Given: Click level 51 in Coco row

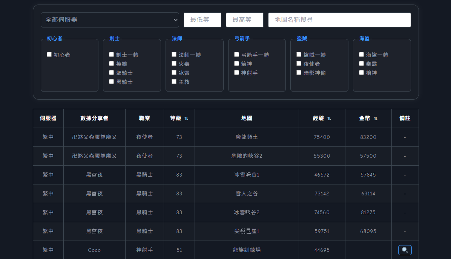Looking at the screenshot, I should click(179, 250).
